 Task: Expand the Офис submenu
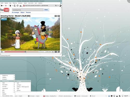pyautogui.click(x=8, y=83)
